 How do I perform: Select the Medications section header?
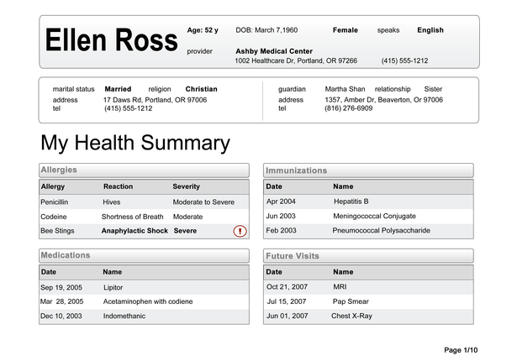[144, 255]
